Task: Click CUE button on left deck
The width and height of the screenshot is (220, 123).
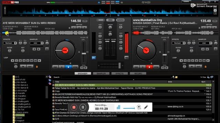Action: coord(55,67)
